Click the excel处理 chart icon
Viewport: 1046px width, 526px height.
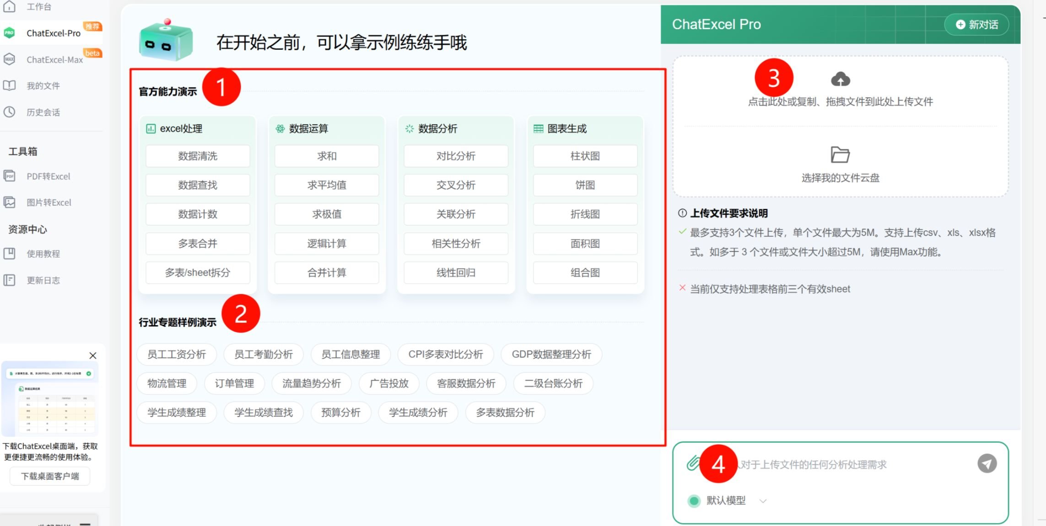(151, 129)
